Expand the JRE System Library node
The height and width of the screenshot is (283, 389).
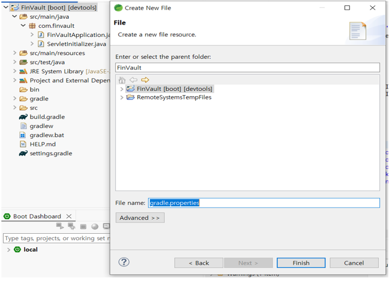click(x=14, y=71)
